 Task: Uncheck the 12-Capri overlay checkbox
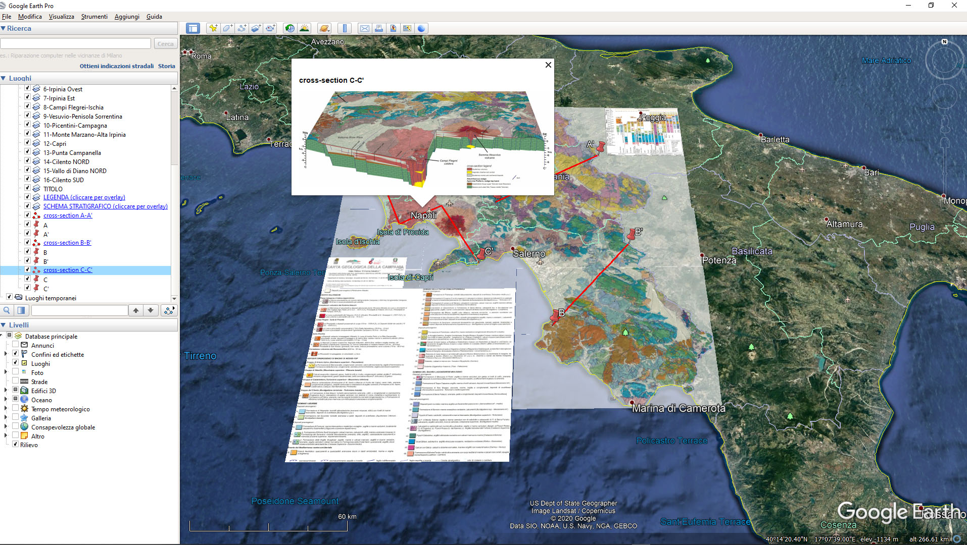tap(28, 143)
